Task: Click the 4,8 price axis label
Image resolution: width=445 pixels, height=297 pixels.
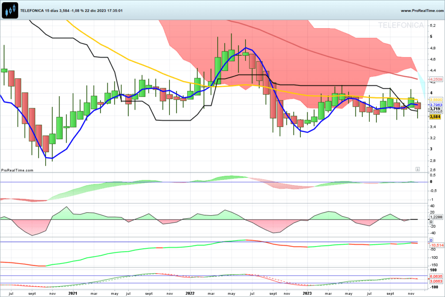Action: pyautogui.click(x=433, y=48)
